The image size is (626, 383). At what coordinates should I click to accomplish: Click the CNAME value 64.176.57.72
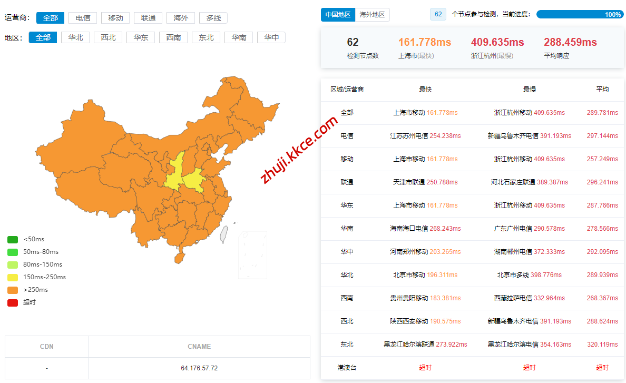click(199, 368)
